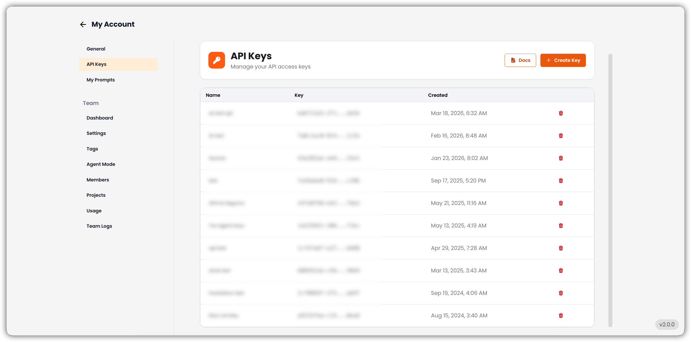This screenshot has width=691, height=342.
Task: Open the API documentation via Docs
Action: (520, 60)
